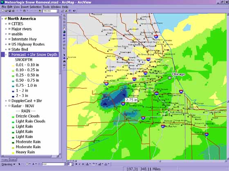229x171 pixels.
Task: Switch to the Display tab
Action: point(5,160)
